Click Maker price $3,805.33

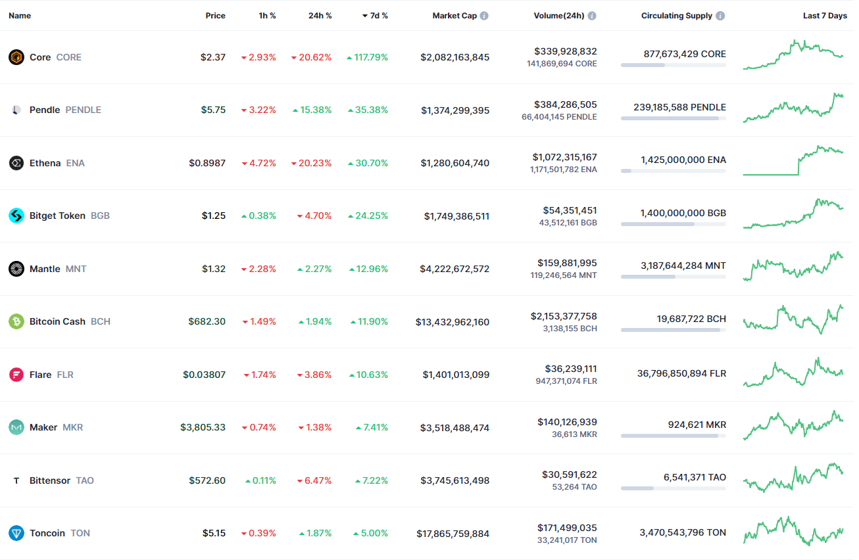click(x=203, y=427)
